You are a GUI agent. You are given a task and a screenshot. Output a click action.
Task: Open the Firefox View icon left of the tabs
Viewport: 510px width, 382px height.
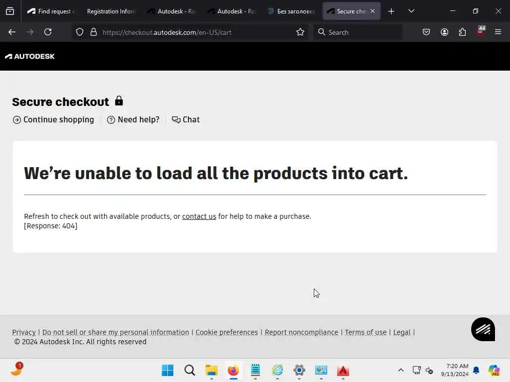coord(10,11)
